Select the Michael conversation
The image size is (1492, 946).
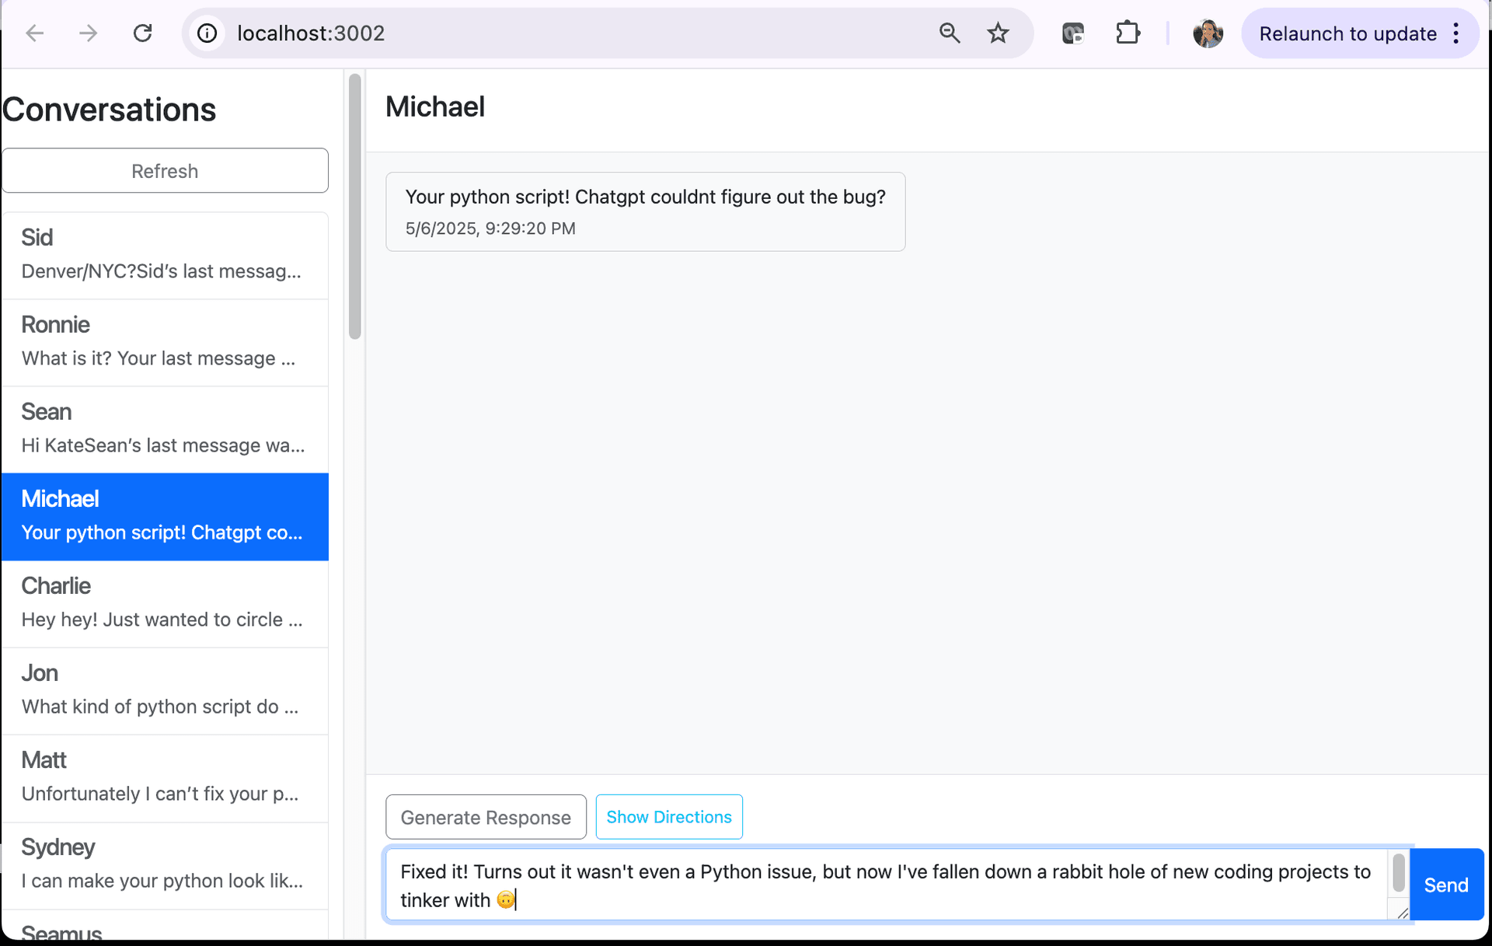[165, 516]
